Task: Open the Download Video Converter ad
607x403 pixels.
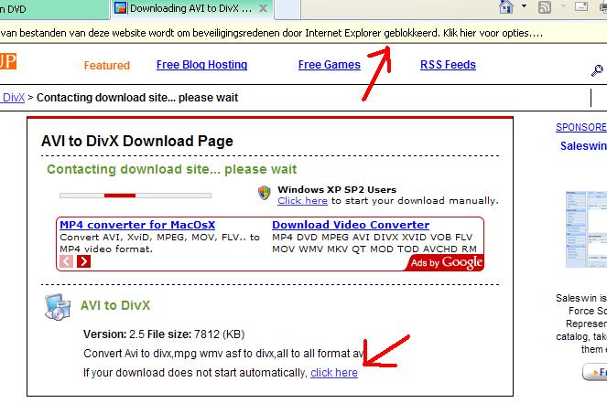Action: pyautogui.click(x=351, y=225)
